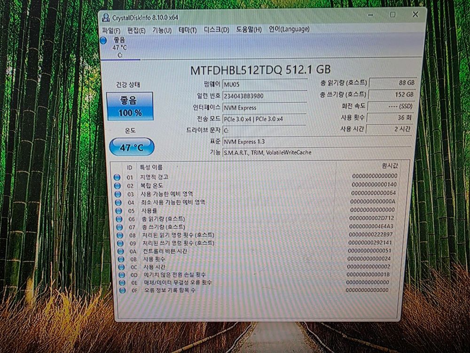Viewport: 470px width, 353px height.
Task: Click status icon for 0A 컨트롤러 바쁜 시간
Action: point(120,251)
